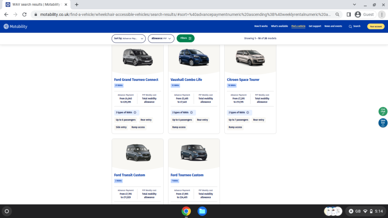Viewport: 388px width, 218px height.
Task: Reload the page
Action: tap(24, 15)
